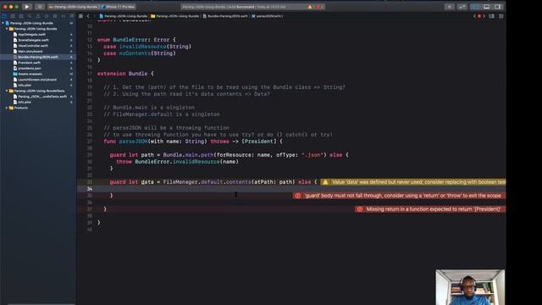
Task: Select SceneDelegate.swift in navigator
Action: [x=33, y=40]
